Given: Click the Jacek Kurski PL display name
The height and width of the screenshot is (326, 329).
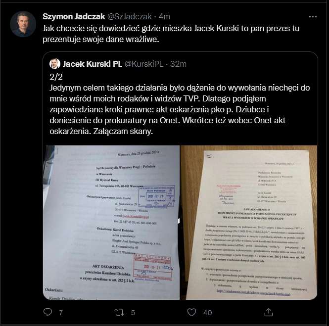Looking at the screenshot, I should pos(93,64).
